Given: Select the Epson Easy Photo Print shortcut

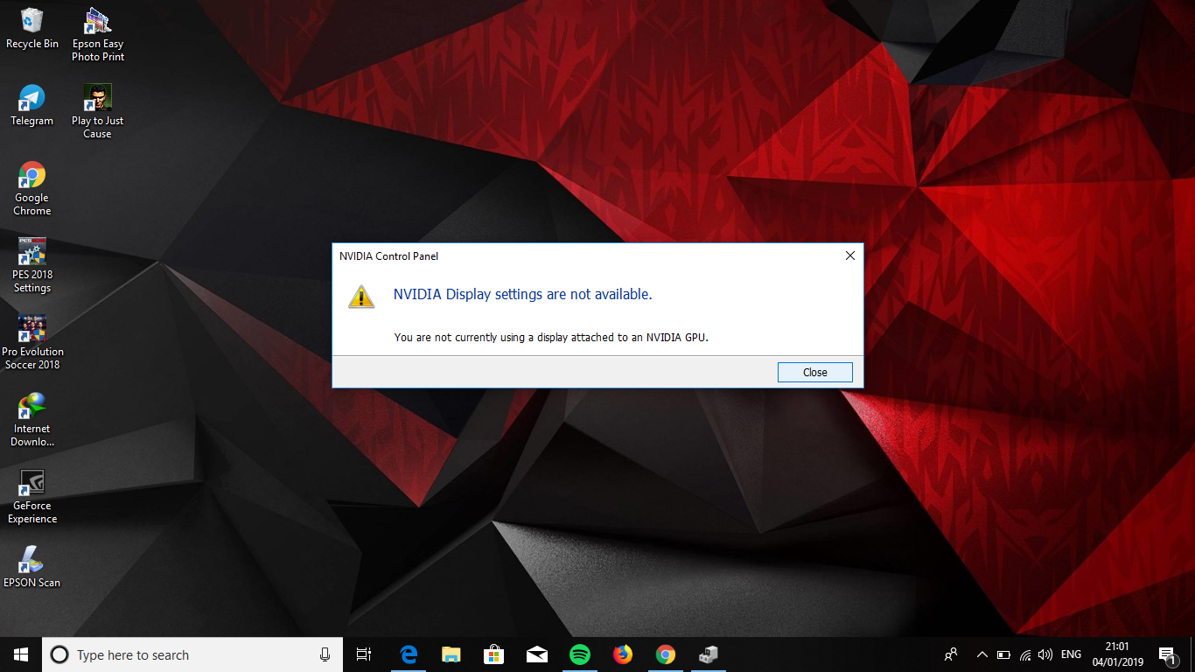Looking at the screenshot, I should tap(98, 34).
